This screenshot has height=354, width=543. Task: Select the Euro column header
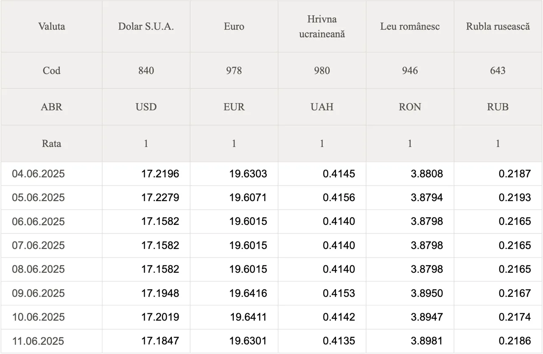(234, 26)
